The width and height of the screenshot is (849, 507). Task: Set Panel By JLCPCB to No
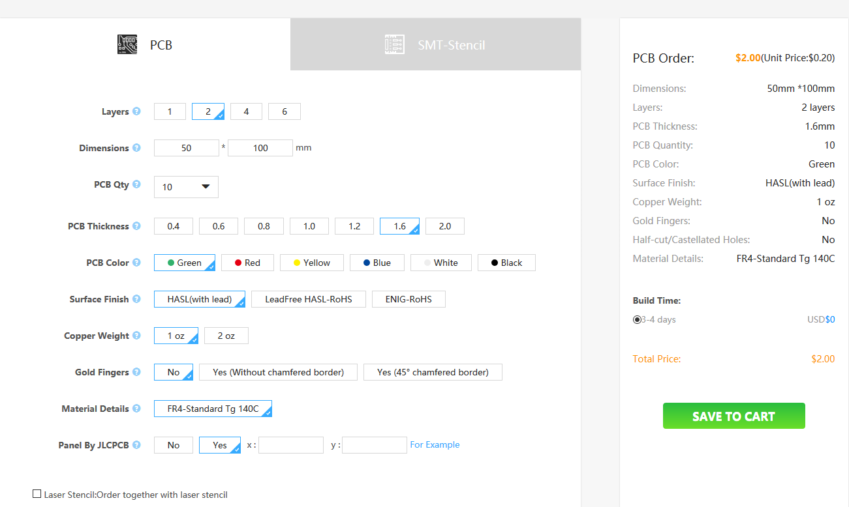174,445
